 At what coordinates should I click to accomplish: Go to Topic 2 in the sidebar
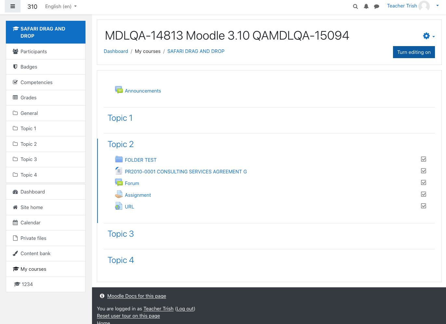click(46, 144)
